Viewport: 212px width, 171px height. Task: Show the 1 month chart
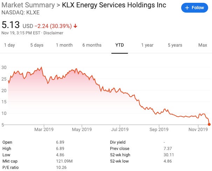coord(64,45)
